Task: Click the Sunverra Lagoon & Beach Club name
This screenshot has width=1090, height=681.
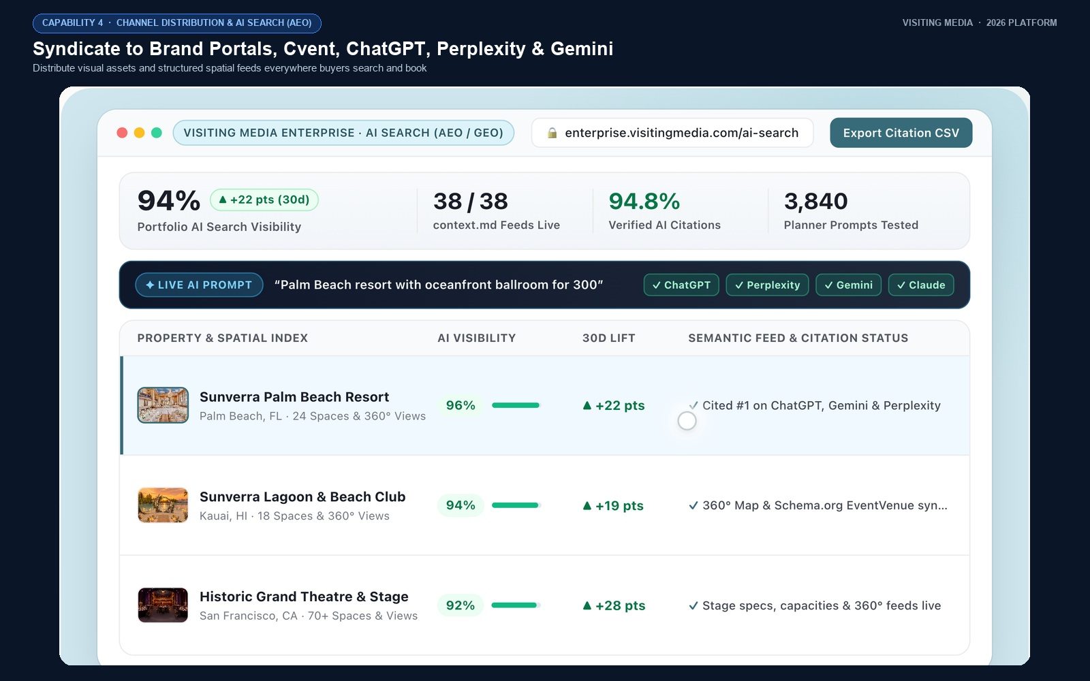Action: (302, 497)
